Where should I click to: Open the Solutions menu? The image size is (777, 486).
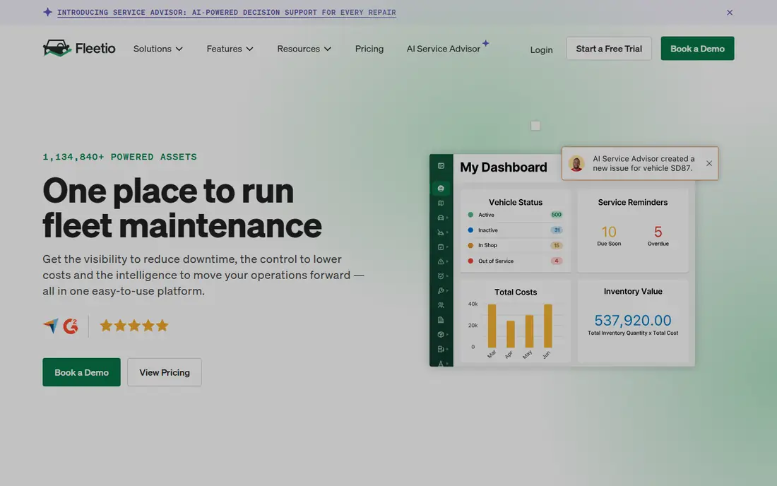point(158,49)
